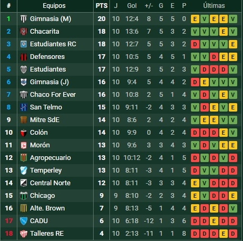Click the Chicago team crest
The height and width of the screenshot is (241, 243).
[x=23, y=196]
